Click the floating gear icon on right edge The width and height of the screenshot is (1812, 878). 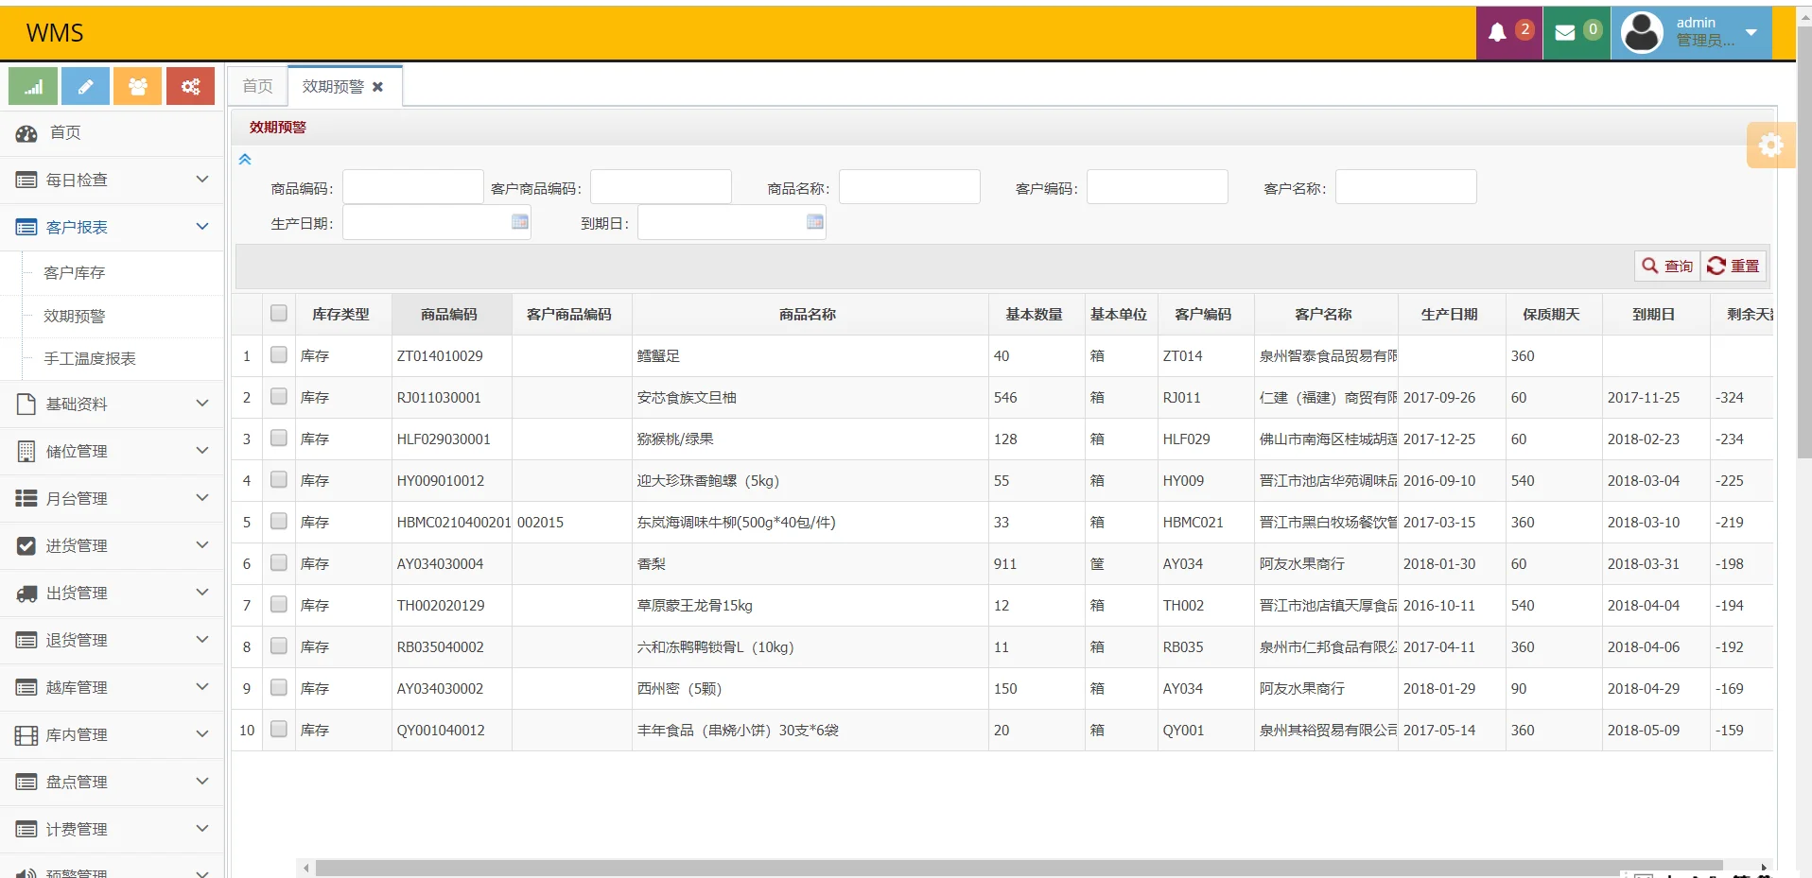tap(1771, 146)
